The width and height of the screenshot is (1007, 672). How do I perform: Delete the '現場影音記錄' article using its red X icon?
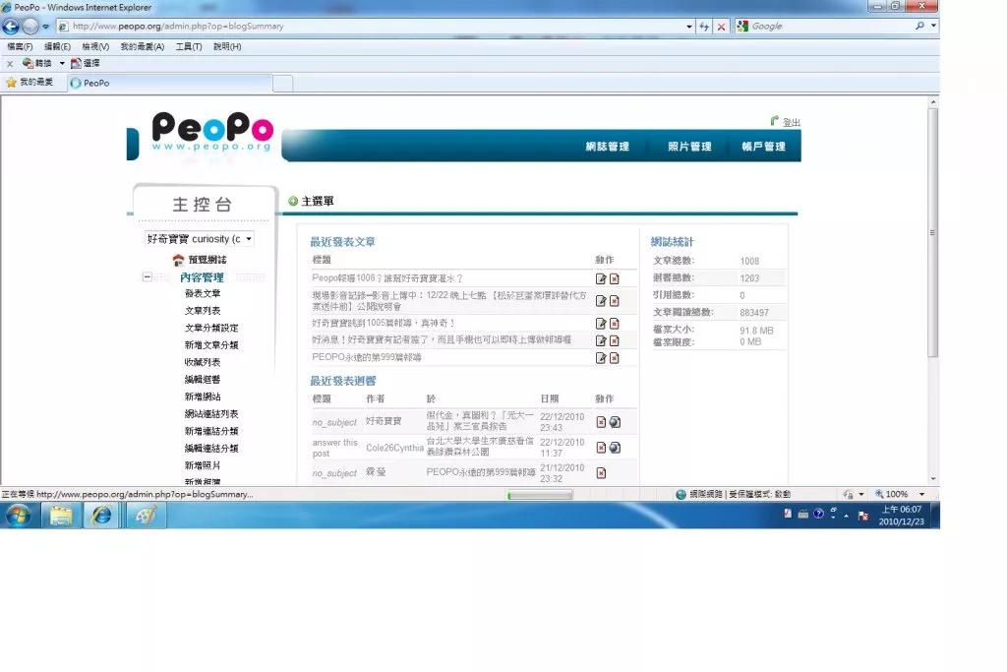click(615, 301)
